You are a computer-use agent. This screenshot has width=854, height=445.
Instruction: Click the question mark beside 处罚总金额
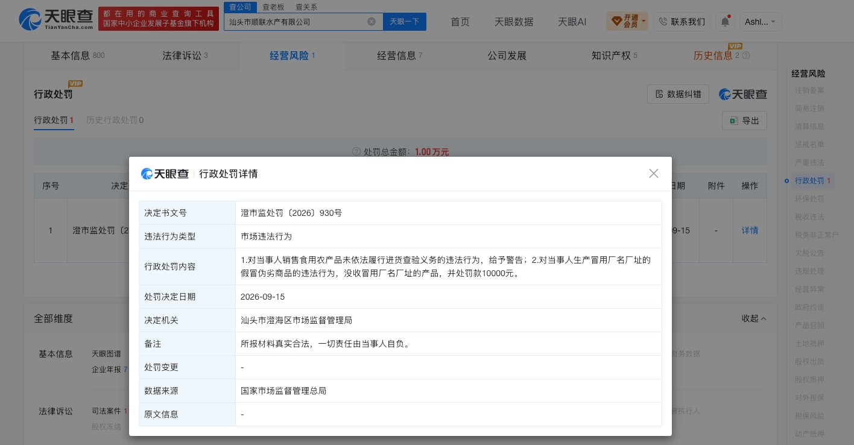[356, 152]
